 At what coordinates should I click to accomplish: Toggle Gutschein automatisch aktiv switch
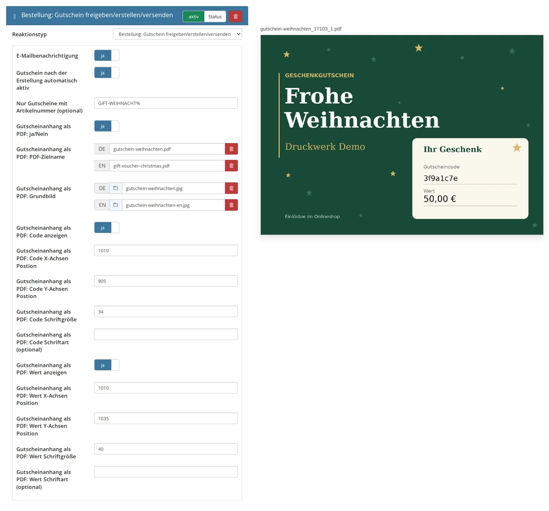pyautogui.click(x=107, y=73)
